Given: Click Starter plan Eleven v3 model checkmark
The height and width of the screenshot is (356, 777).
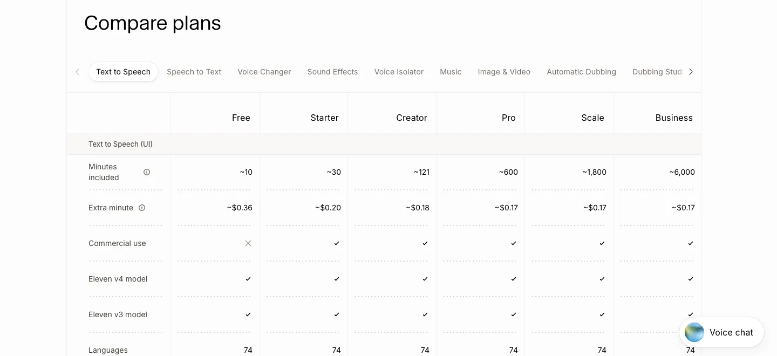Looking at the screenshot, I should [x=337, y=314].
